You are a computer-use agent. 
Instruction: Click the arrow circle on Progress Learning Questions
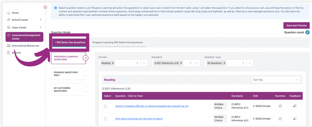85,58
